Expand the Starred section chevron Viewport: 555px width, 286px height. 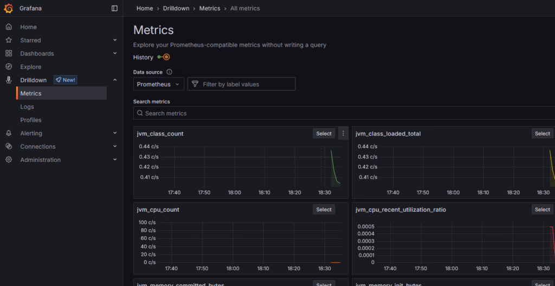point(115,40)
